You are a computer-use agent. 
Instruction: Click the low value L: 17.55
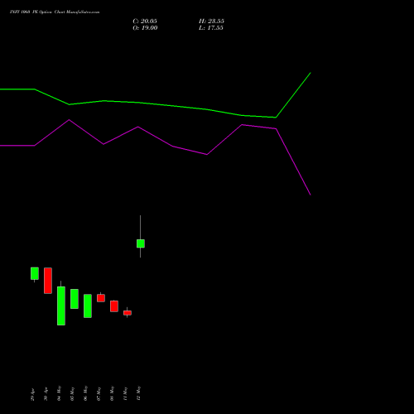pos(211,28)
